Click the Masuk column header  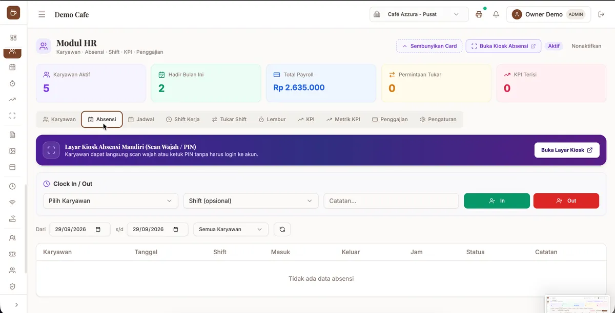click(x=280, y=252)
